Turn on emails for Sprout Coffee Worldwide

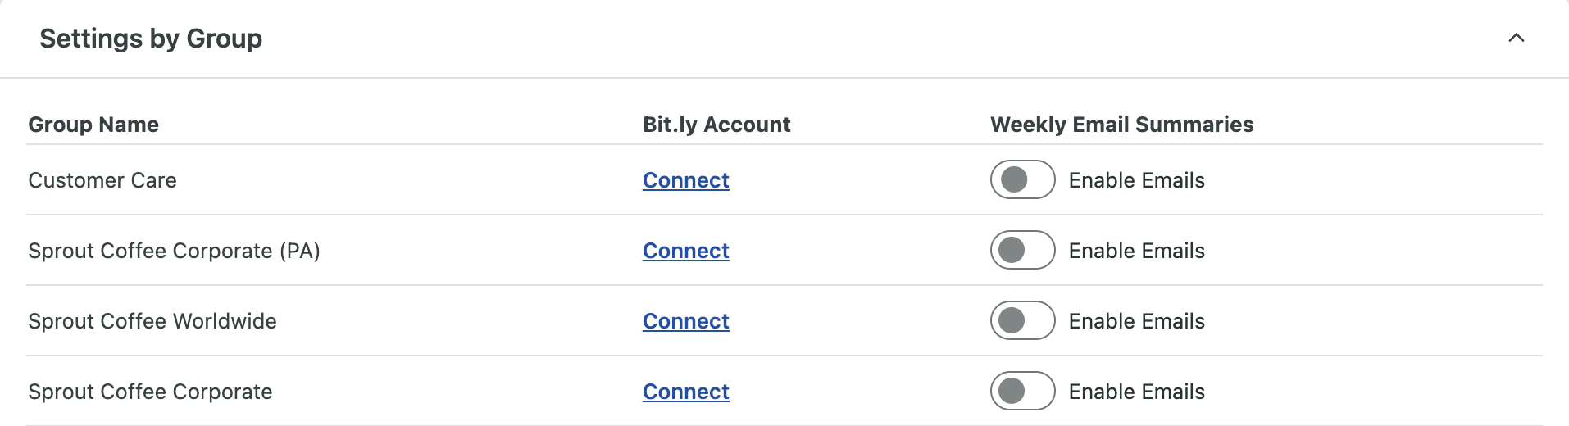click(1022, 321)
